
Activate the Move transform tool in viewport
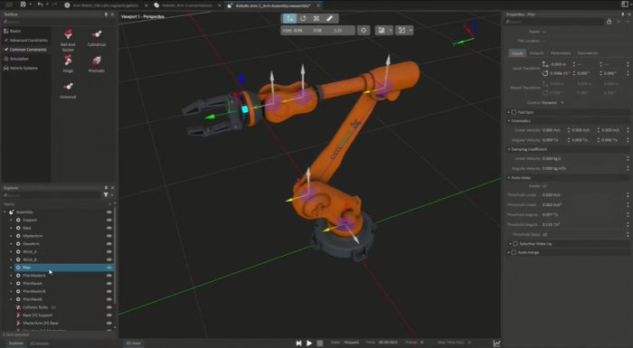(x=289, y=19)
